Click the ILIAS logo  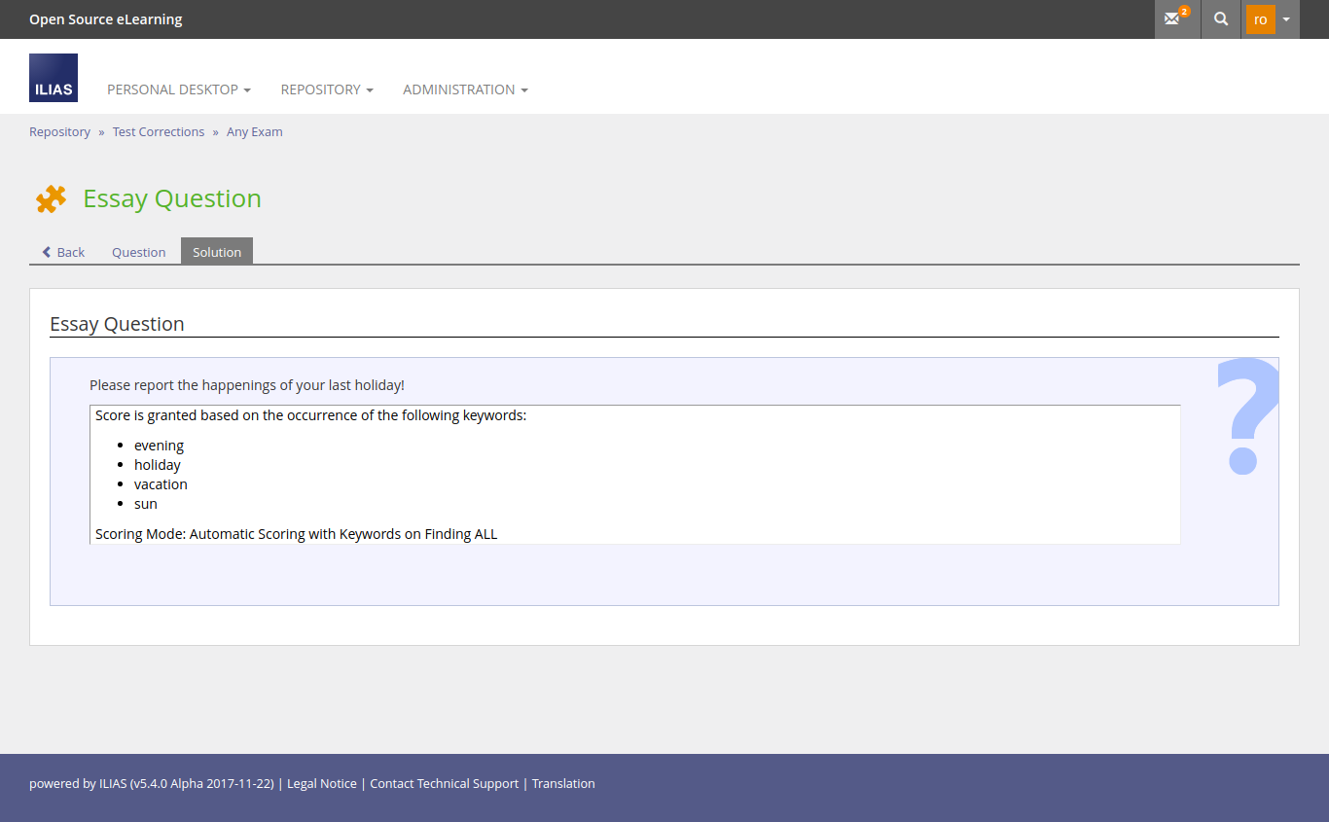(54, 78)
